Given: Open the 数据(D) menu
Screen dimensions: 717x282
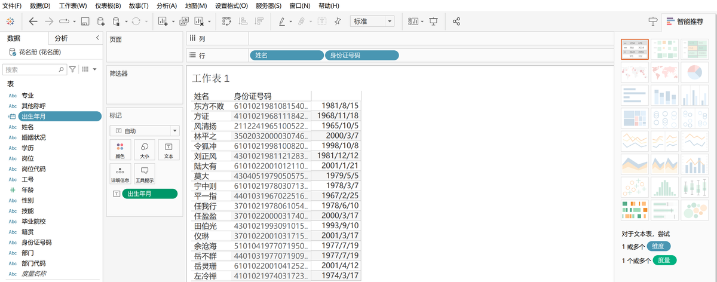Looking at the screenshot, I should 40,5.
